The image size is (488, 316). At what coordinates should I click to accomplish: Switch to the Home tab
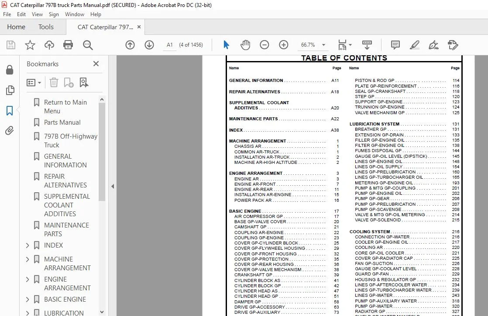point(16,27)
